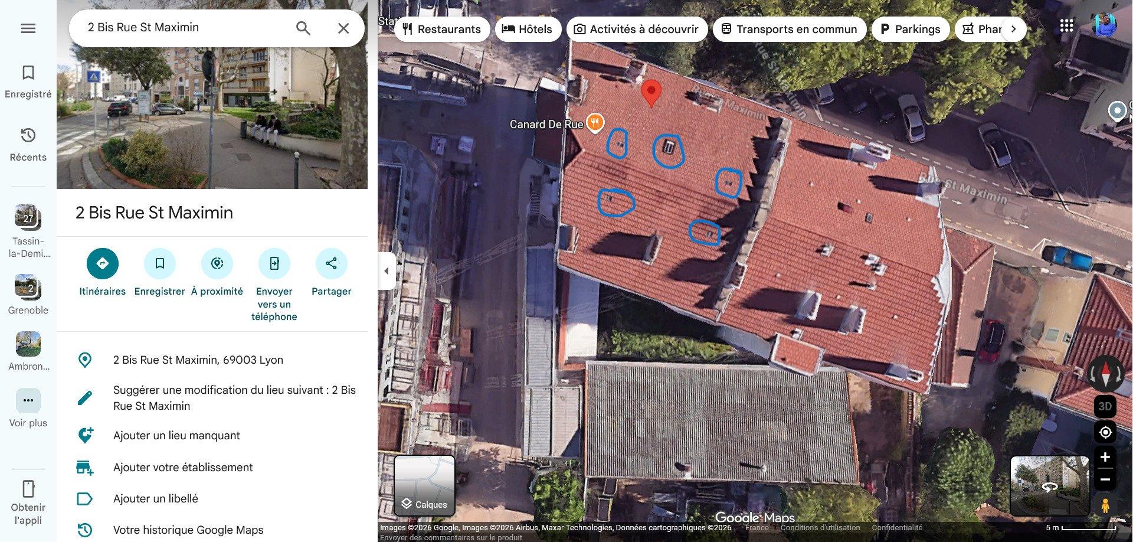Click Ajouter un lieu manquant

point(212,436)
